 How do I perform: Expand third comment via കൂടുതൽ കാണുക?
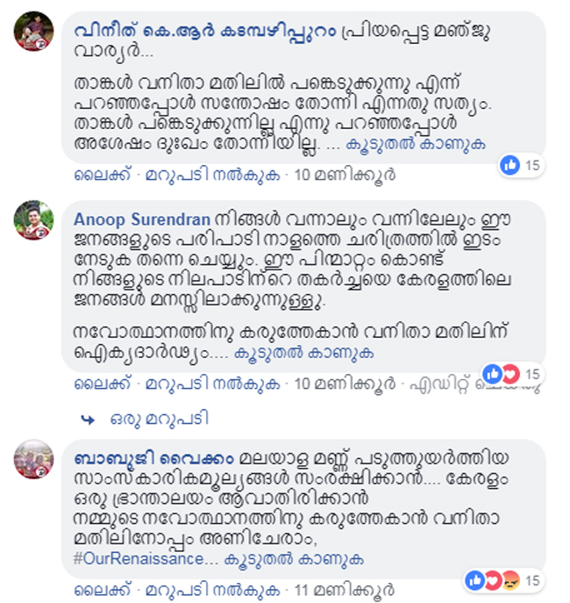(x=294, y=559)
